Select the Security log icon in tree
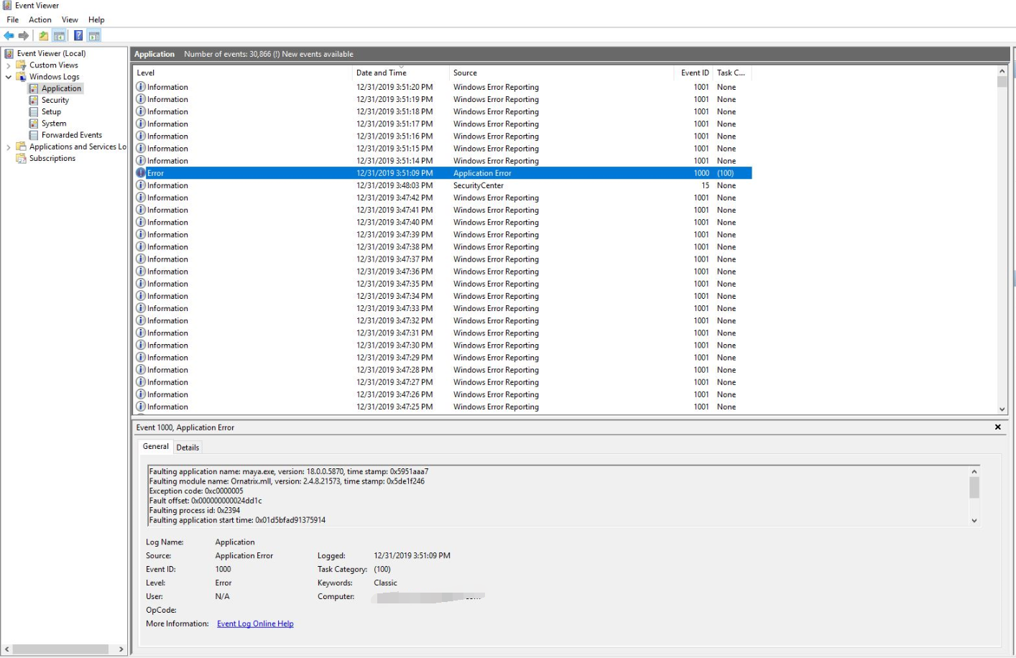The image size is (1016, 658). coord(34,101)
